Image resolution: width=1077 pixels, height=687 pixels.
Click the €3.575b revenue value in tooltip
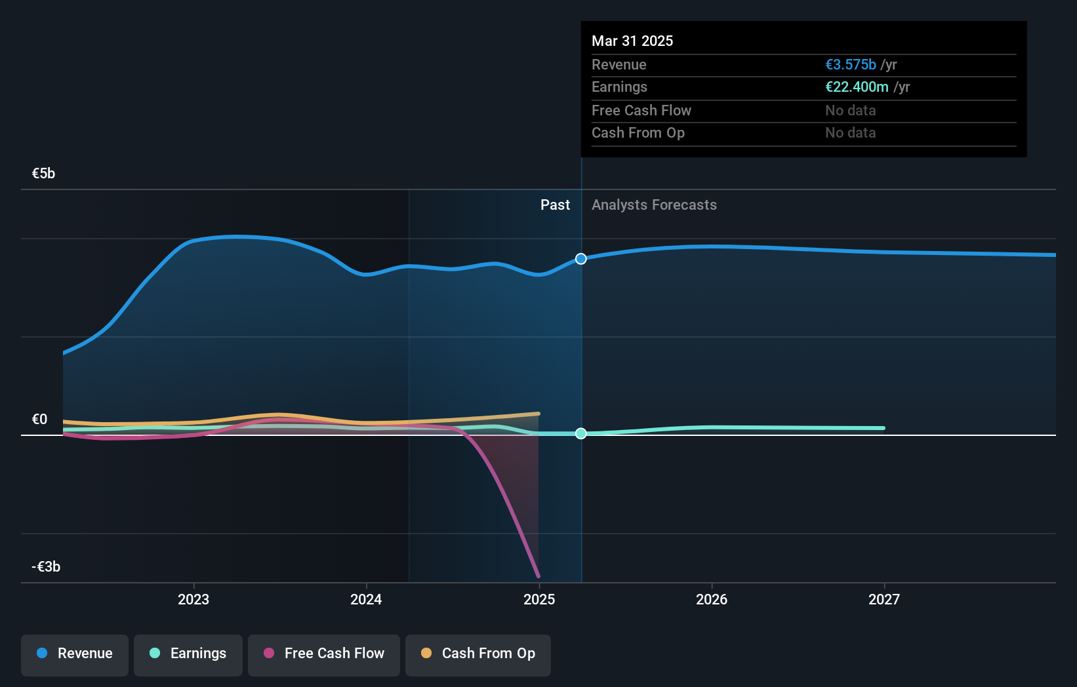tap(851, 64)
